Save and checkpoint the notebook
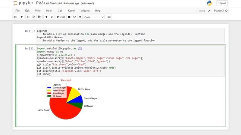This screenshot has height=135, width=241. (x=15, y=17)
